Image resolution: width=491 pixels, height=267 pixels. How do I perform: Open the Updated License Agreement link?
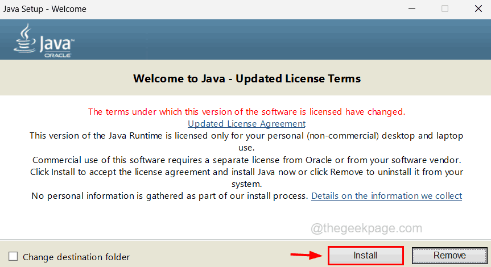[246, 124]
